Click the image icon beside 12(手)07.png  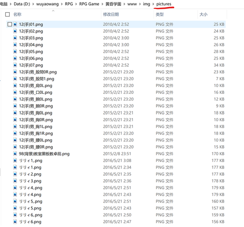pos(15,65)
